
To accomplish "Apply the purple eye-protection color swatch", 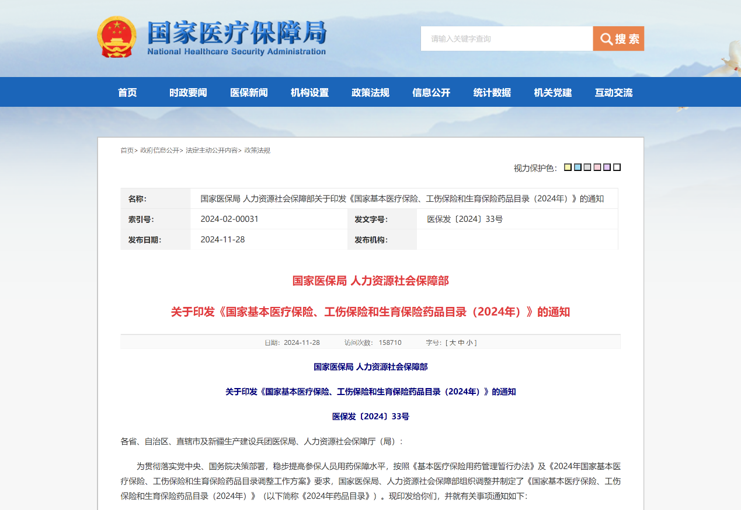I will pos(607,167).
